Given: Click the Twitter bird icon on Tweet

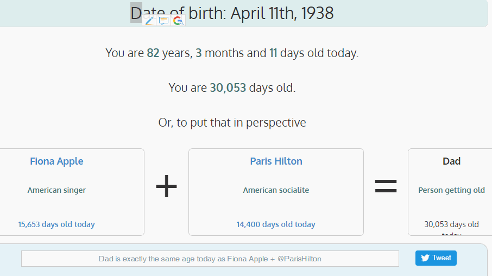Looking at the screenshot, I should (425, 258).
